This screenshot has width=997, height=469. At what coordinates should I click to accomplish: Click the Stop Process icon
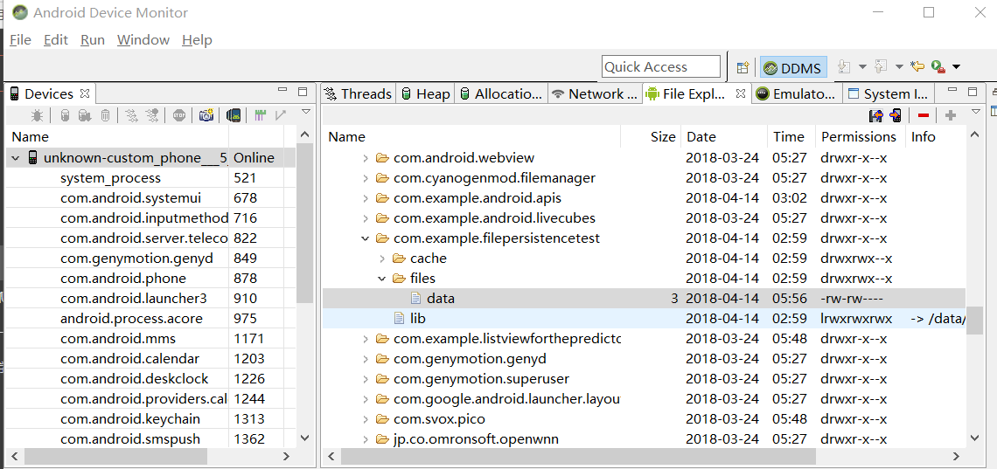[x=179, y=115]
